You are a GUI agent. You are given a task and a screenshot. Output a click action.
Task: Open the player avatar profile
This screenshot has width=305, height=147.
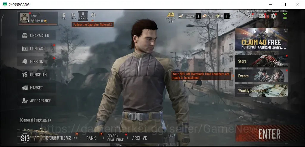[24, 18]
